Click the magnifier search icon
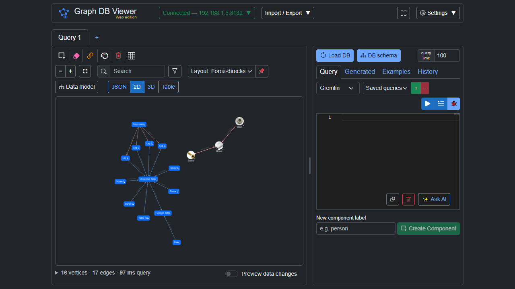Screen dimensions: 515x289 pyautogui.click(x=104, y=71)
